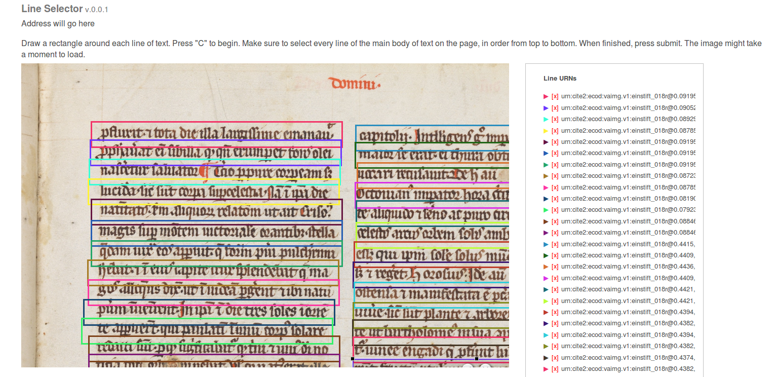Viewport: 774px width, 377px height.
Task: Select the URN text ending 0.07923
Action: 628,210
